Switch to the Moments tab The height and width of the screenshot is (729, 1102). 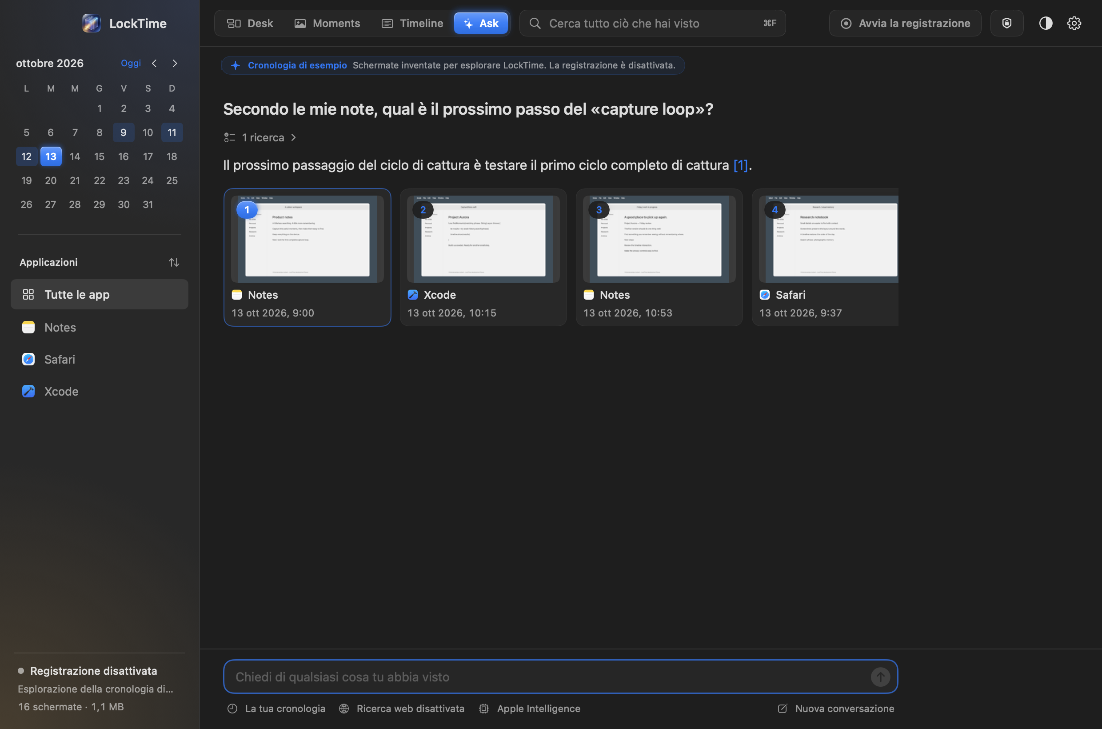pyautogui.click(x=327, y=23)
